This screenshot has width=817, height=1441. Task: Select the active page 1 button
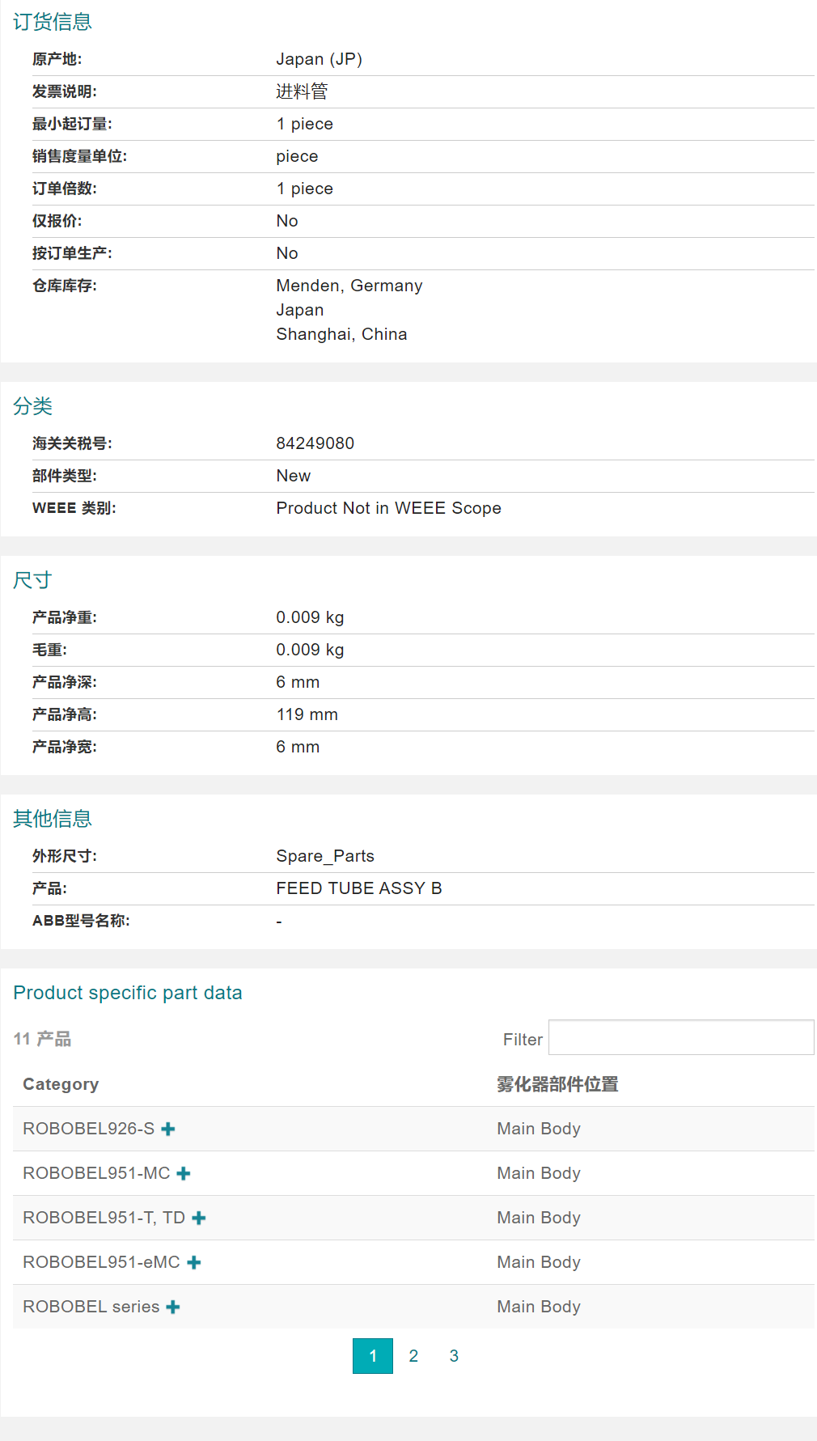point(373,1356)
